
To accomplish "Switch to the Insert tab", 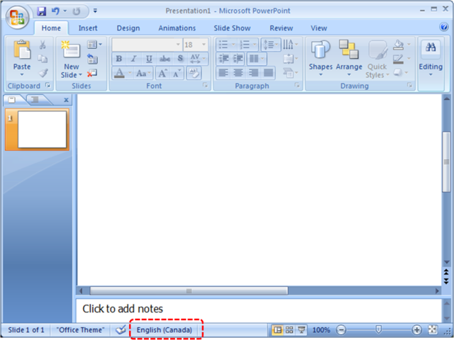I will (x=88, y=28).
